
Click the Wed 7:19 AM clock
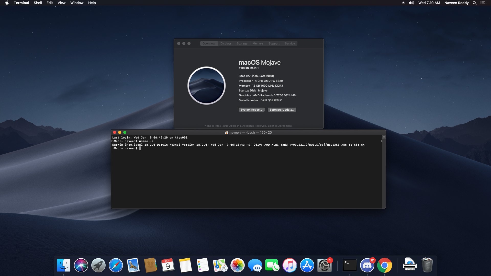pyautogui.click(x=429, y=3)
